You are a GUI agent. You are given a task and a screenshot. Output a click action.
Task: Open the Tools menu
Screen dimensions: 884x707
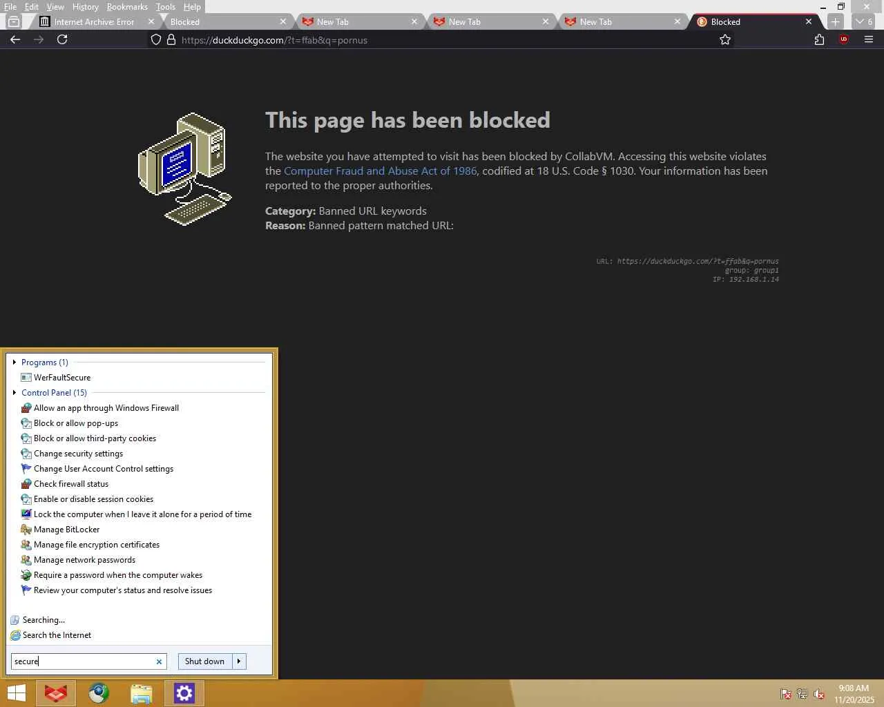click(166, 7)
